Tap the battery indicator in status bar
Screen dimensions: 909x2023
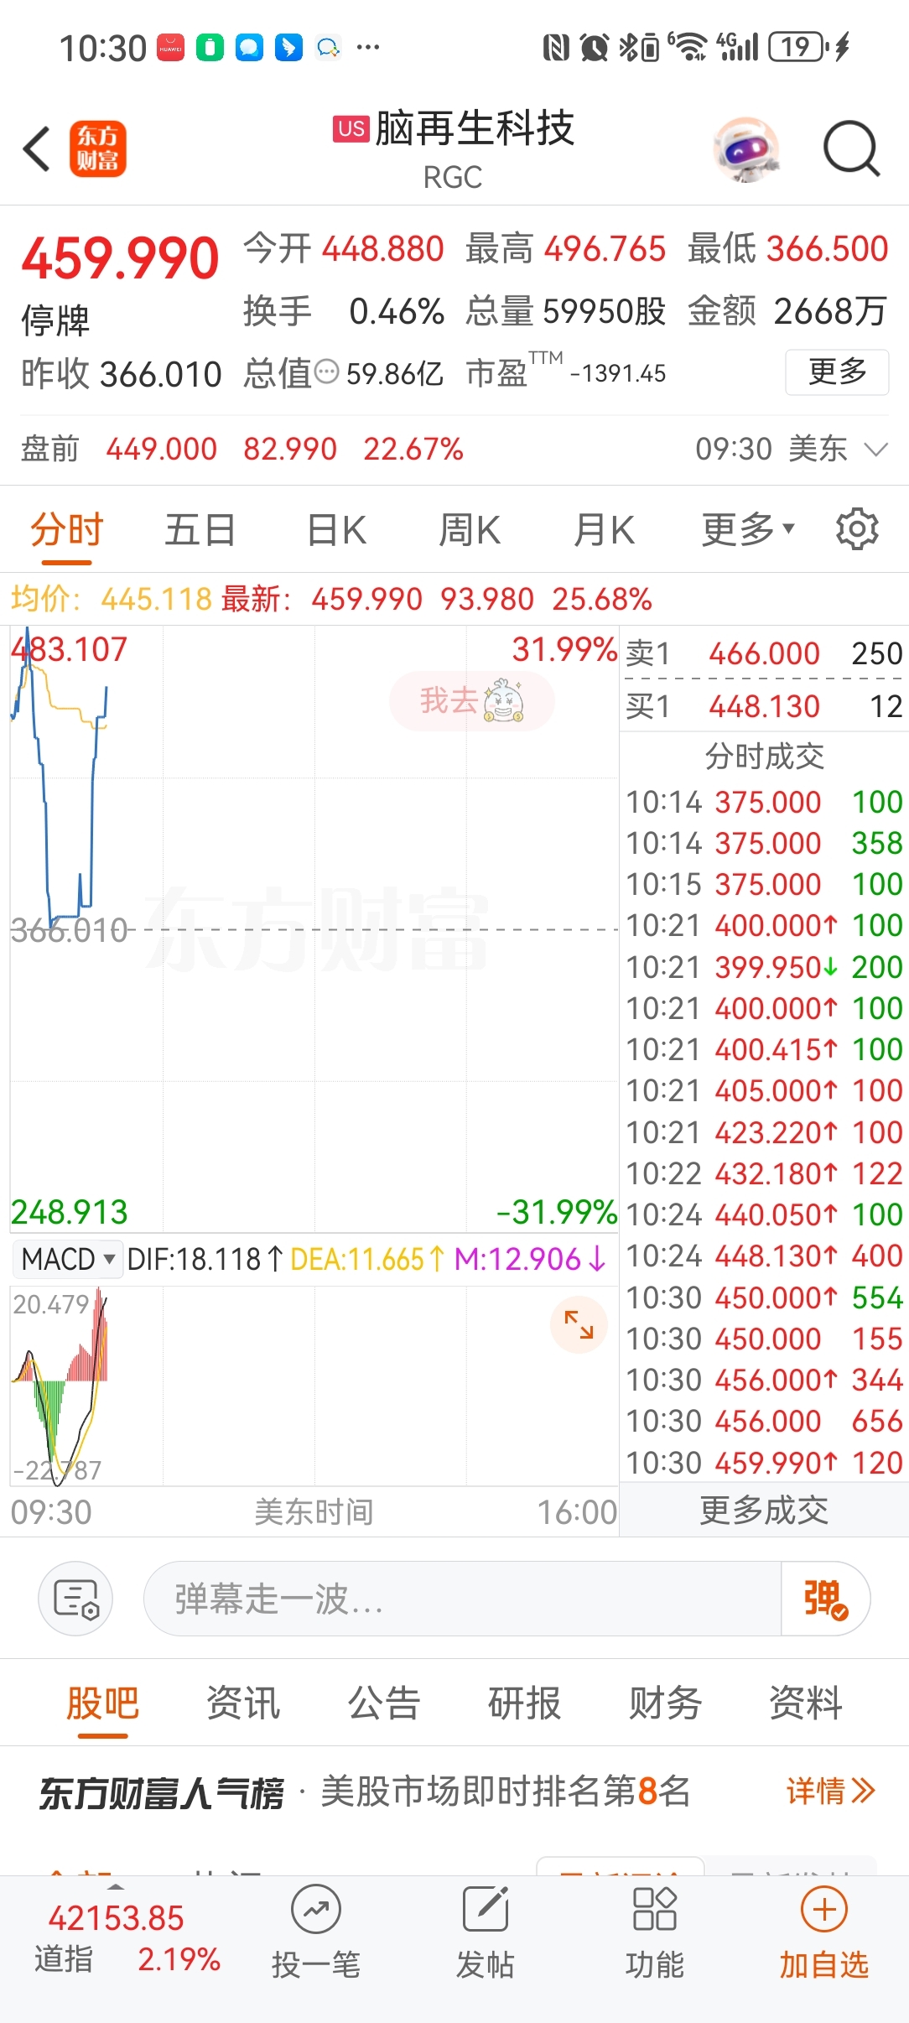click(798, 47)
